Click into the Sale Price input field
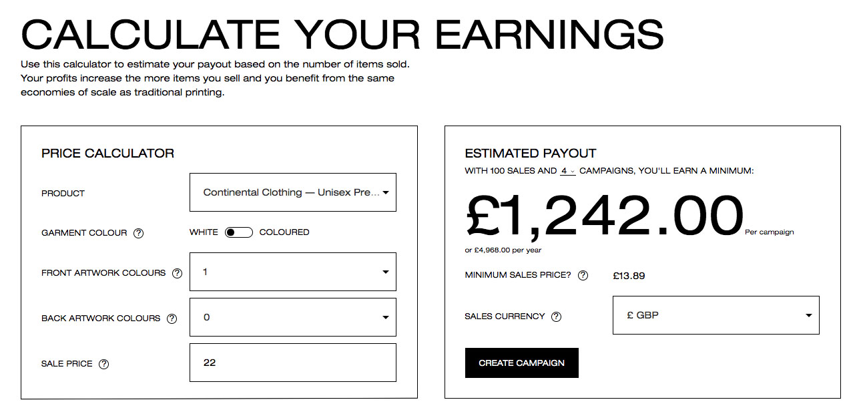Viewport: 861px width, 420px height. click(292, 363)
